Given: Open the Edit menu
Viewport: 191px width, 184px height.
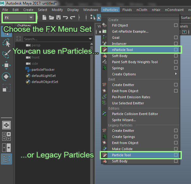Looking at the screenshot, I should [16, 10].
